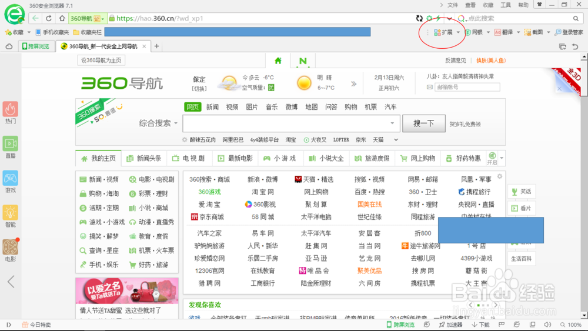588x331 pixels.
Task: Select the 地图 search category
Action: coord(311,107)
